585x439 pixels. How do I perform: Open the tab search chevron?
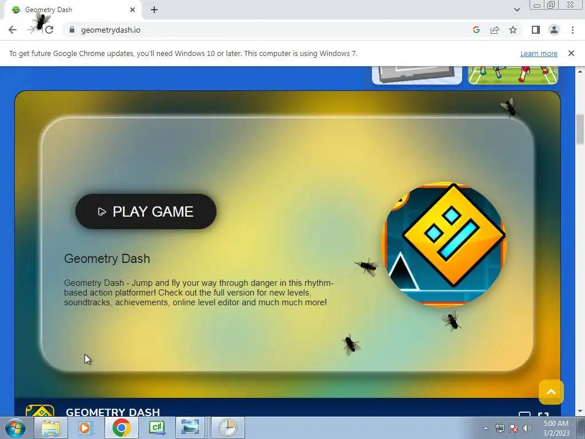pos(516,10)
